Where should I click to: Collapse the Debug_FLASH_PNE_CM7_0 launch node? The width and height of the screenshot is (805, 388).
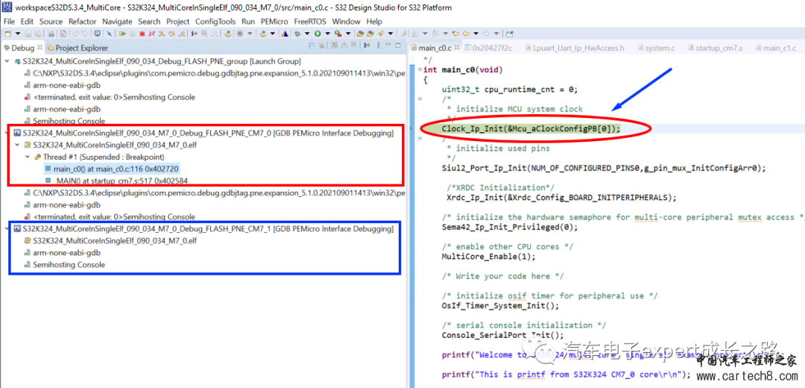(x=7, y=133)
